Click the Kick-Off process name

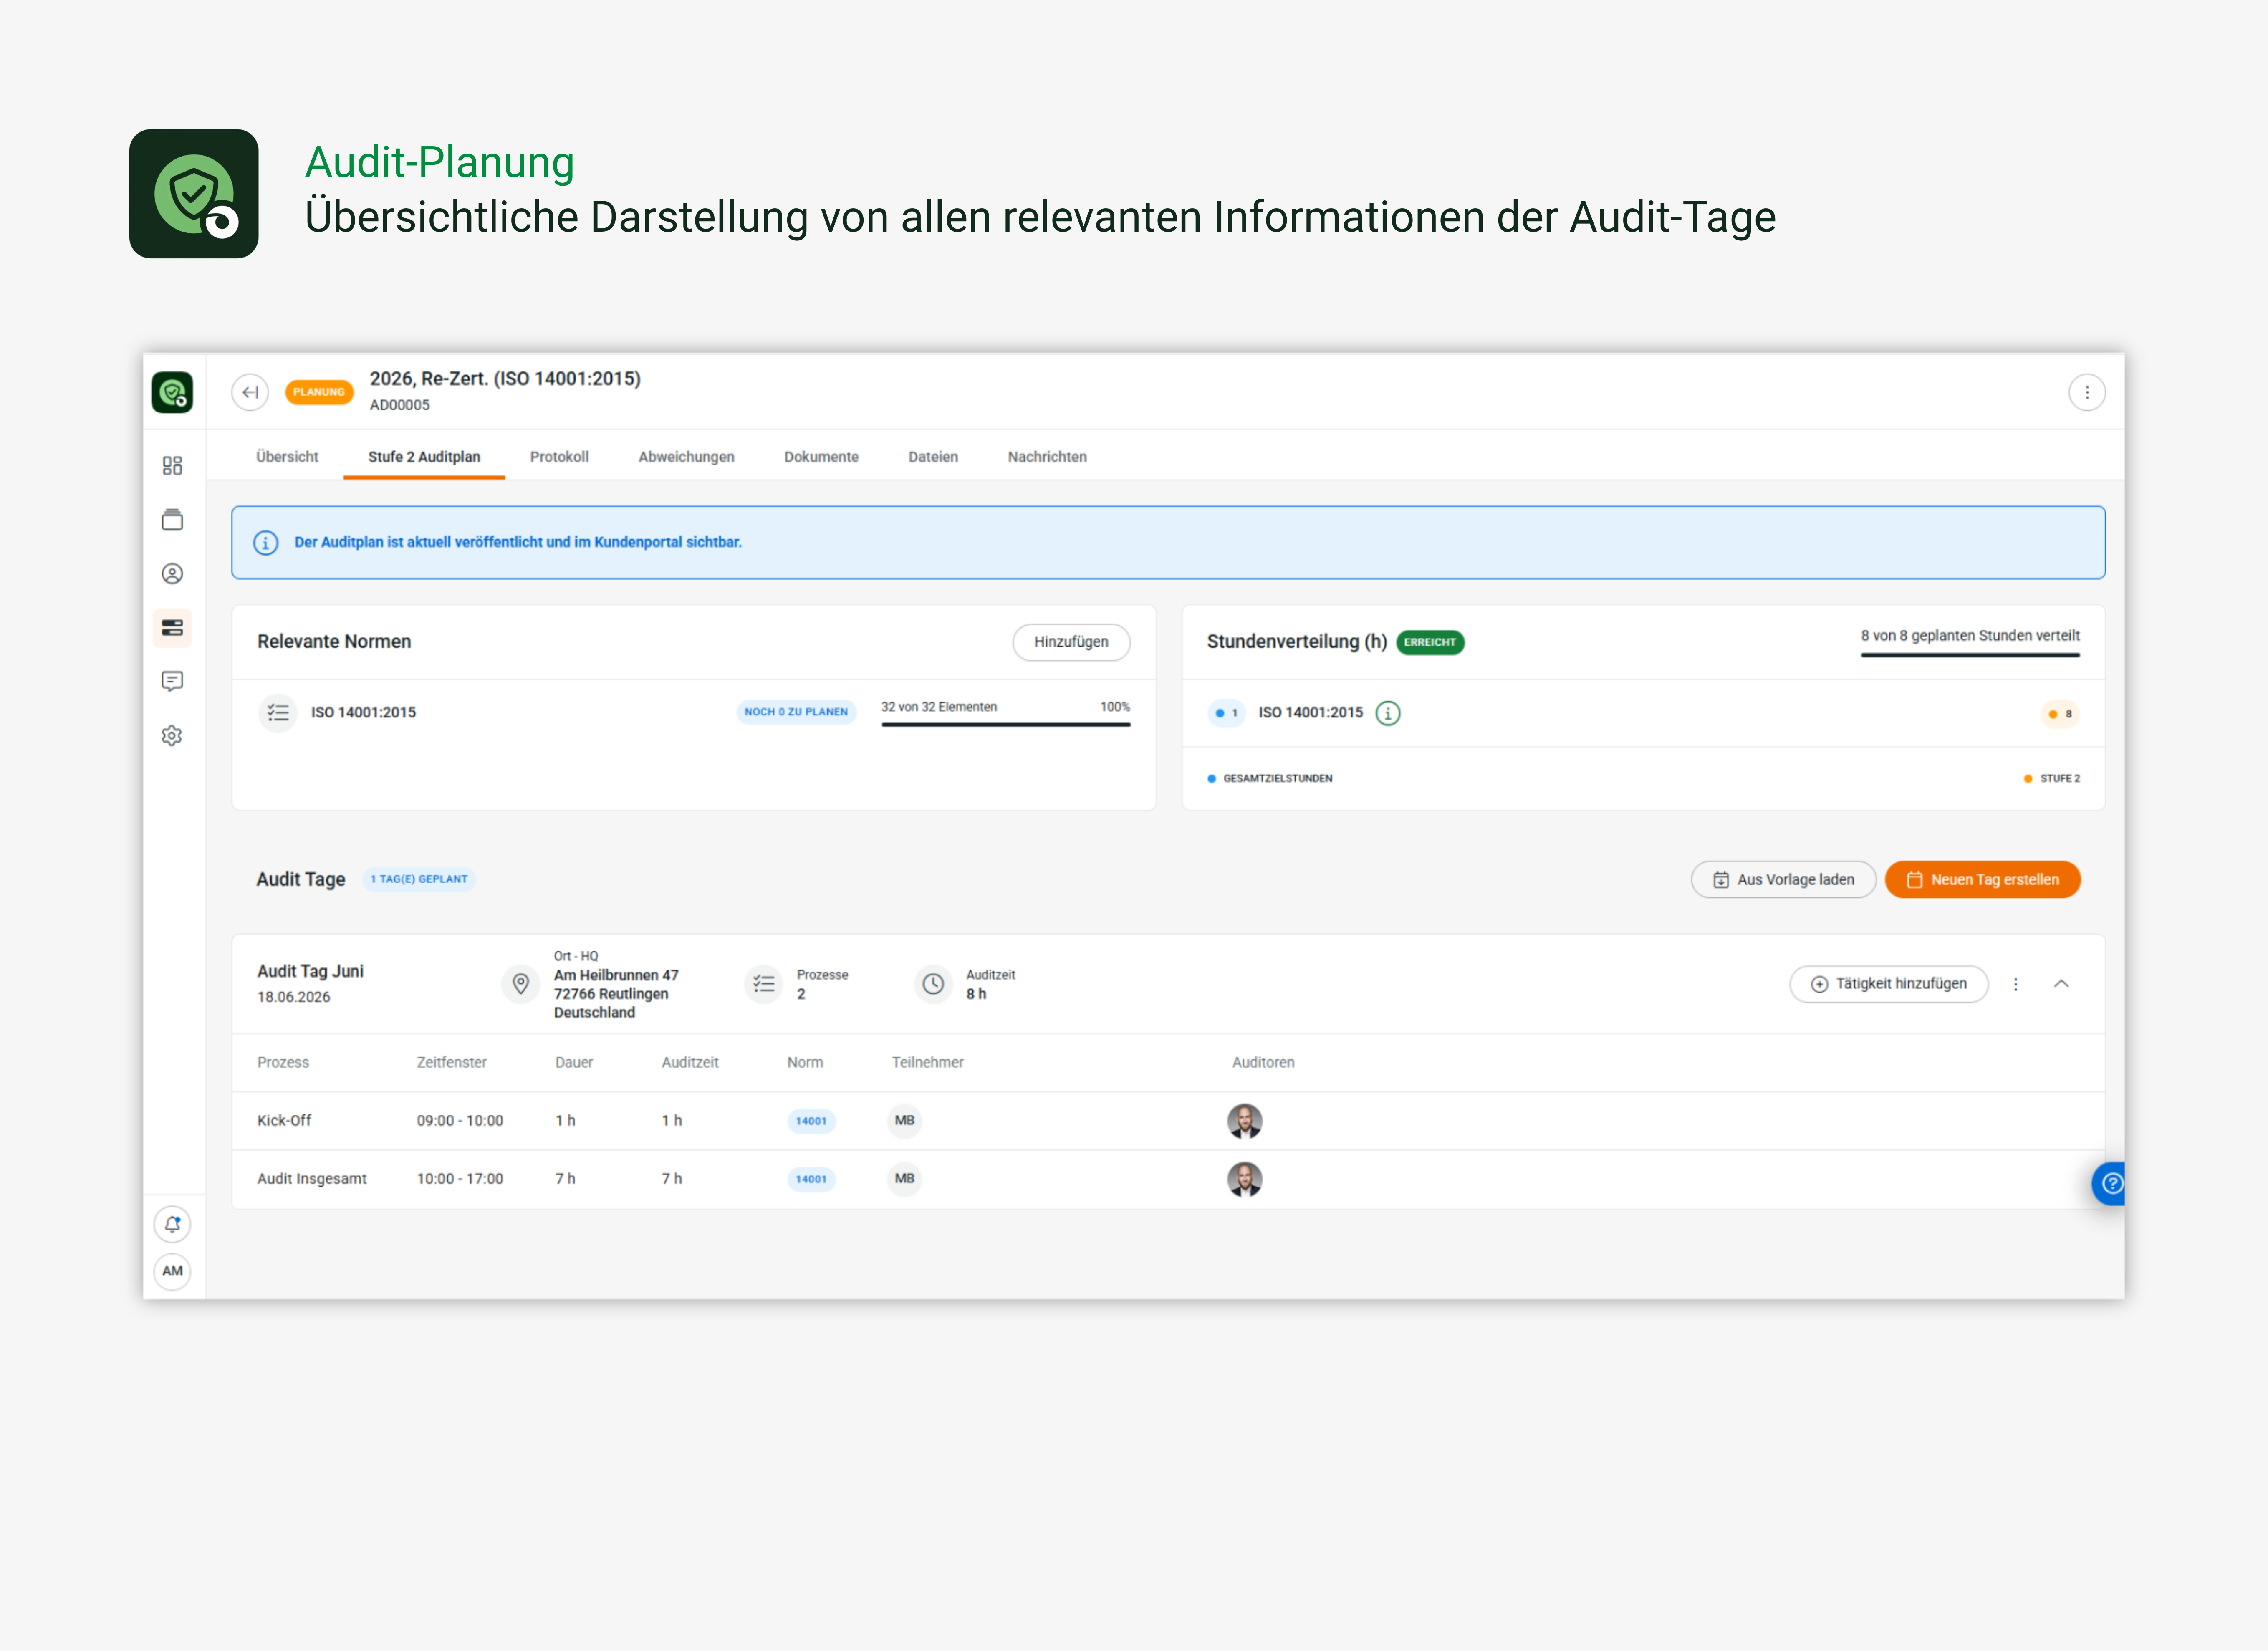(284, 1121)
